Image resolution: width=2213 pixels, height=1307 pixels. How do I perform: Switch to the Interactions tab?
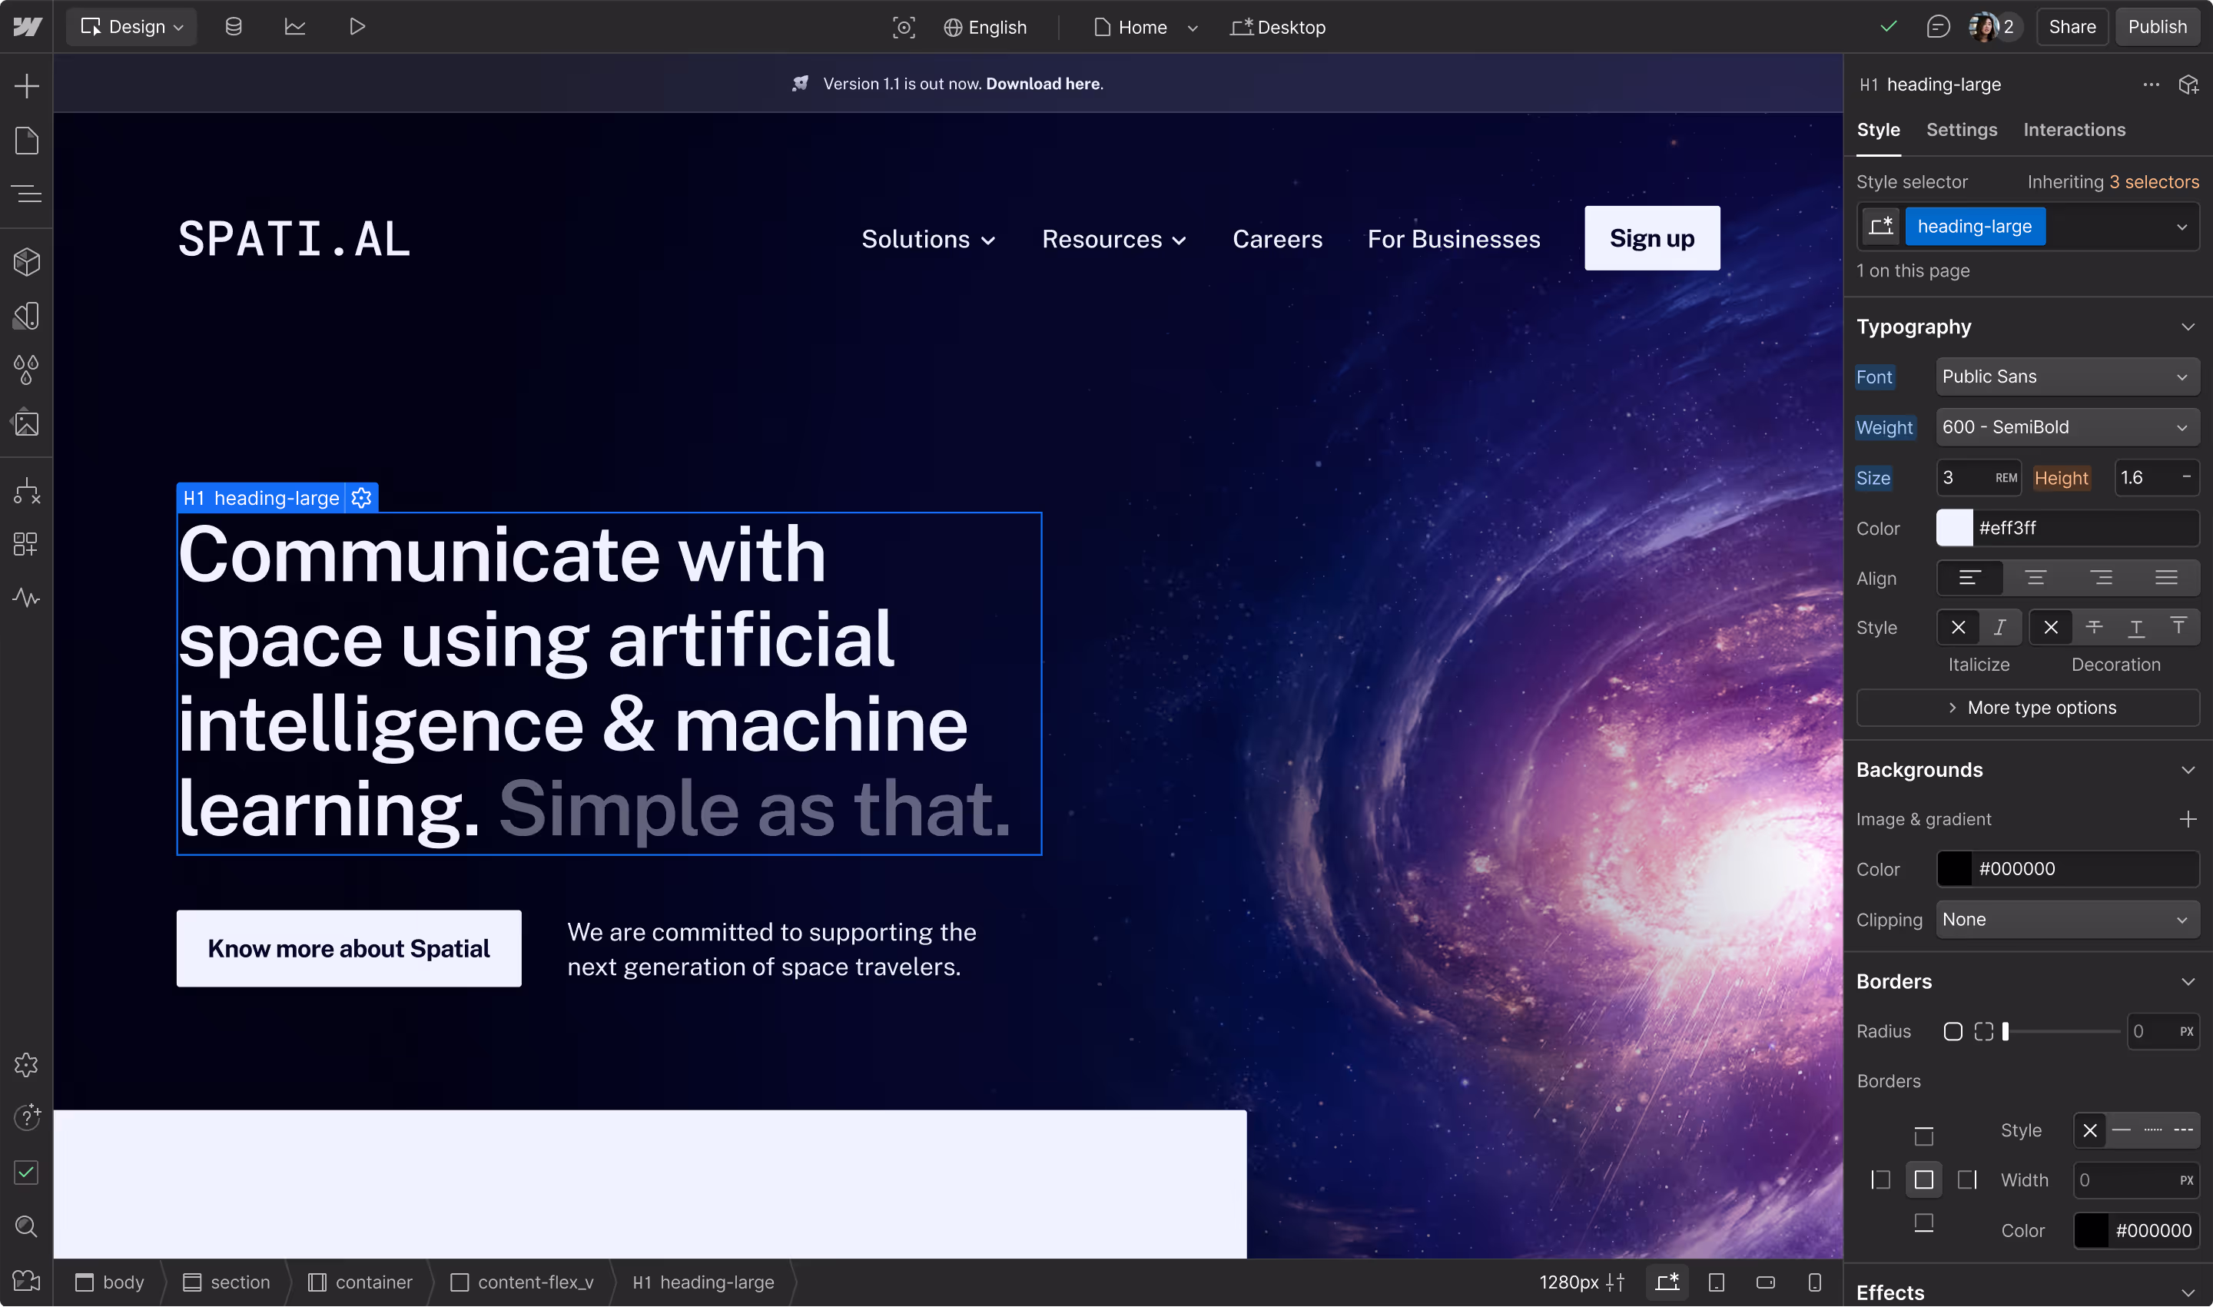click(x=2074, y=129)
